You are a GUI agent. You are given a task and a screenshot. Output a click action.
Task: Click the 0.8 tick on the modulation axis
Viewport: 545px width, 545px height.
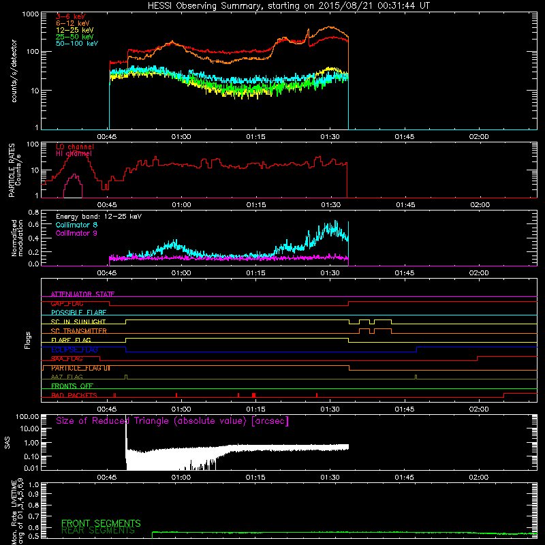pos(33,212)
